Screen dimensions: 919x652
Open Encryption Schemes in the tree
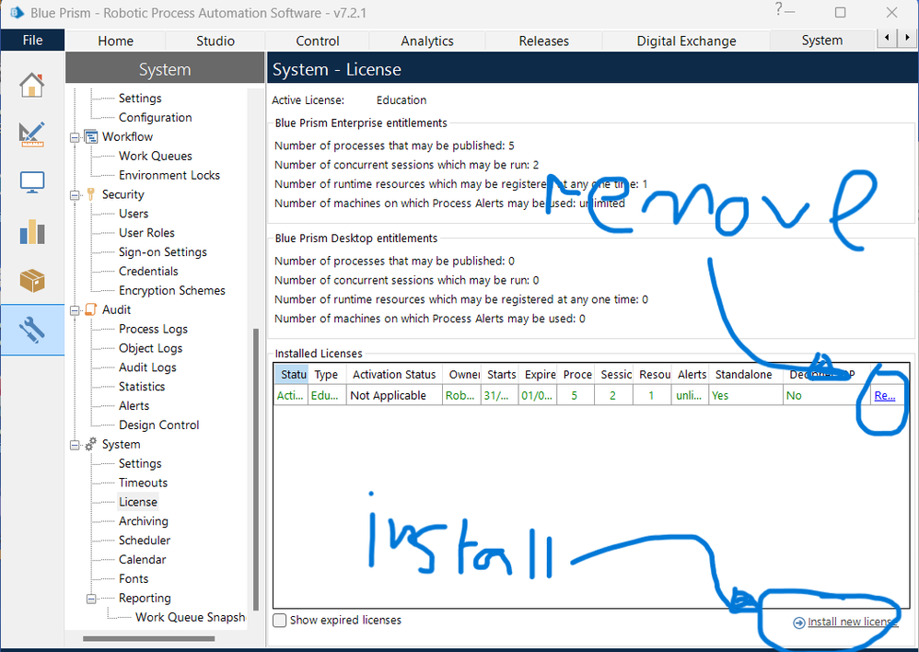pyautogui.click(x=171, y=291)
